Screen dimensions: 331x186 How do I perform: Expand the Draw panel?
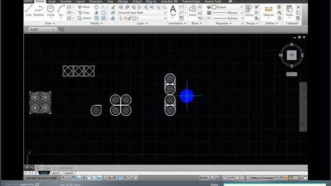click(x=50, y=23)
